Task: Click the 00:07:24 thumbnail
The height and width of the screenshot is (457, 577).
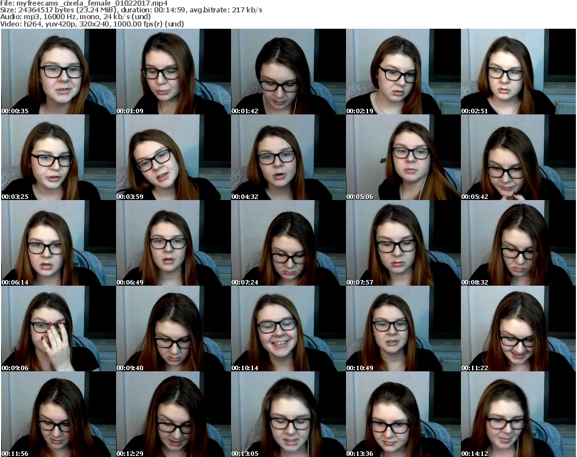Action: (288, 243)
